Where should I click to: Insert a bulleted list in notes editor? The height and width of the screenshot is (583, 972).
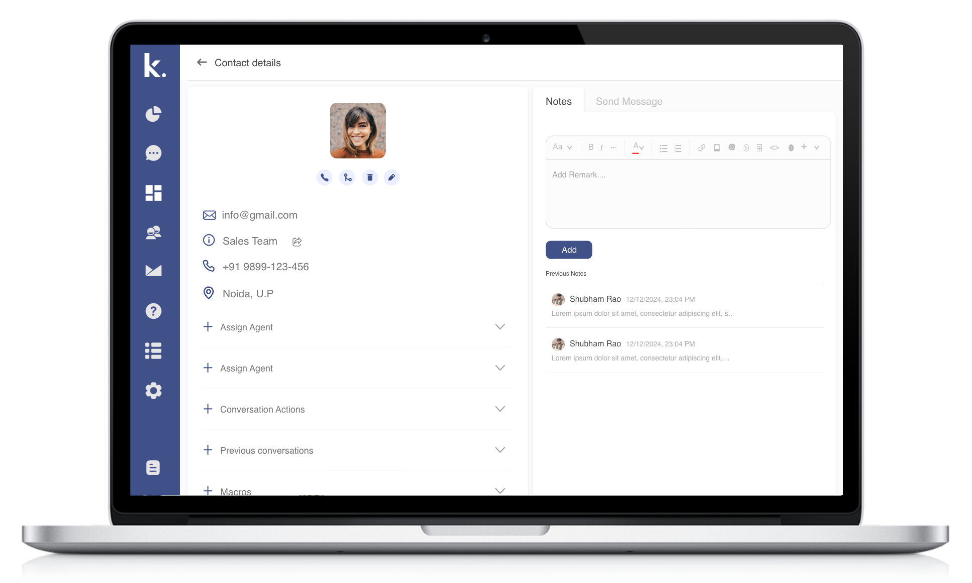tap(664, 148)
